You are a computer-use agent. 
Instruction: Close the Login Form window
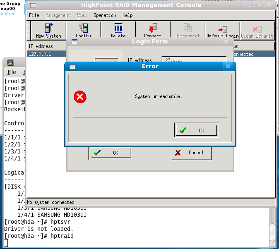[x=226, y=41]
